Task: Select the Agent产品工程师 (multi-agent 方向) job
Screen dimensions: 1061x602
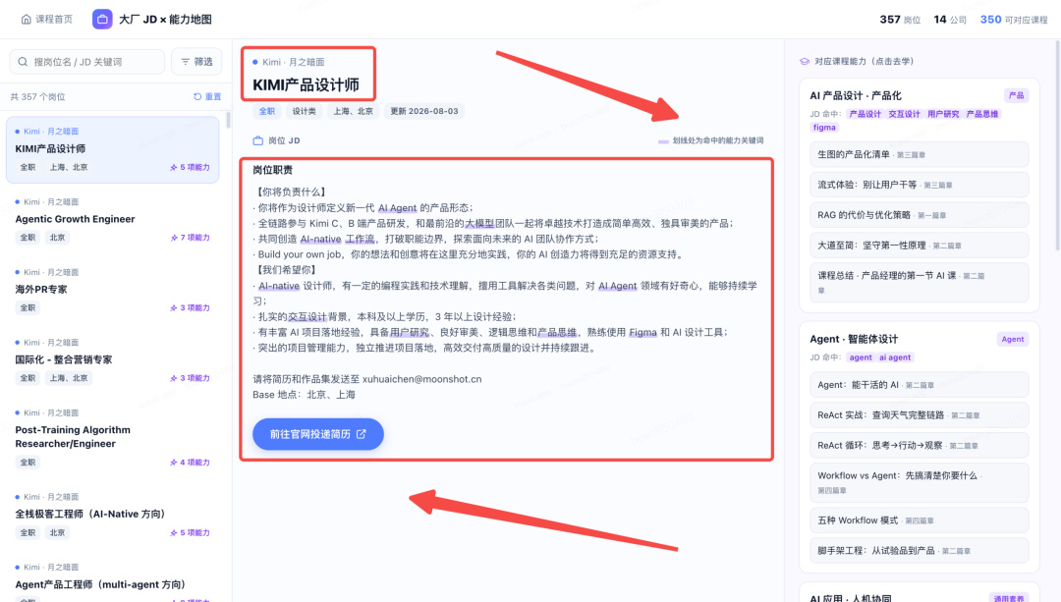Action: click(113, 581)
